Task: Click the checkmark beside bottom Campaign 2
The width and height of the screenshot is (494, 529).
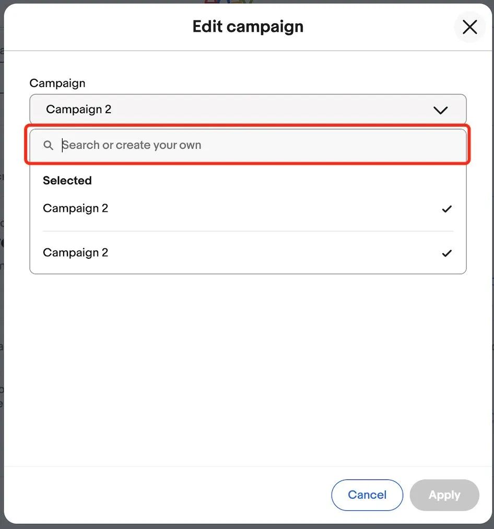Action: pos(446,253)
